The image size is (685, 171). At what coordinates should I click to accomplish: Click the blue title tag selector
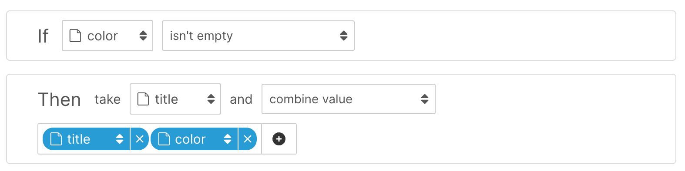click(86, 139)
